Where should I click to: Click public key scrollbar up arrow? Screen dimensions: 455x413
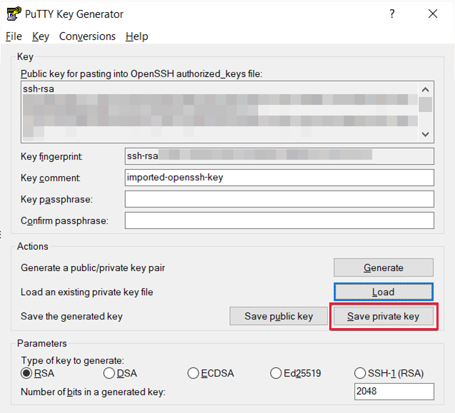pos(426,90)
